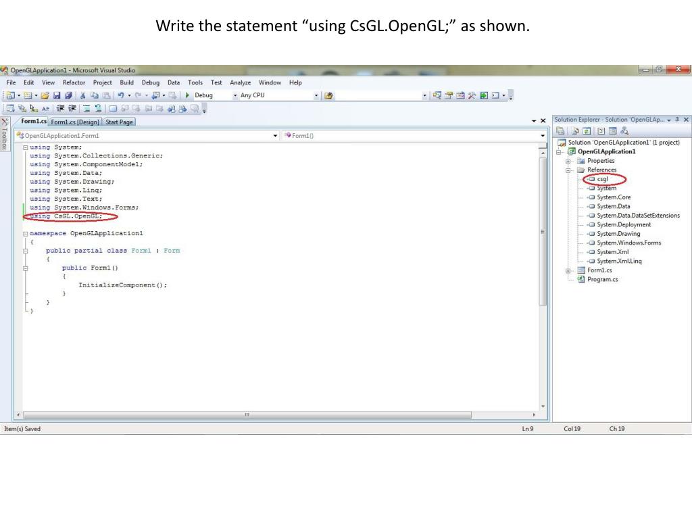The height and width of the screenshot is (519, 692).
Task: Open the Toolbox hammer-and-wrench icon
Action: 472,95
